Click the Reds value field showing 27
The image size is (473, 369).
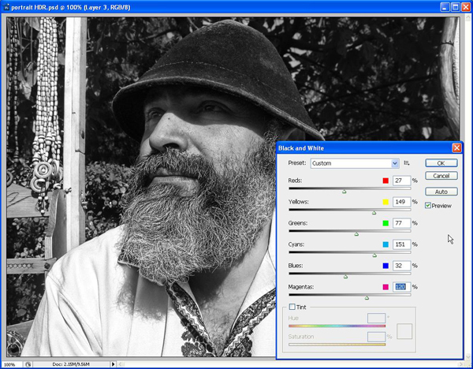(401, 181)
